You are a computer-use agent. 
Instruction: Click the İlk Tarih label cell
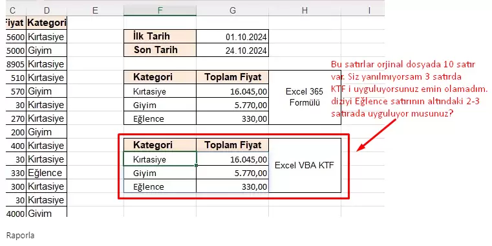(160, 36)
